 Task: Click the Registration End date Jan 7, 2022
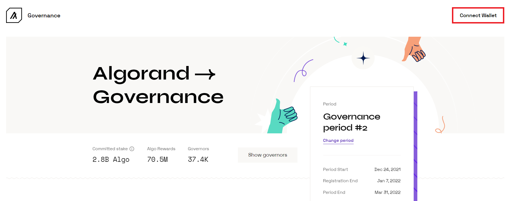[389, 181]
